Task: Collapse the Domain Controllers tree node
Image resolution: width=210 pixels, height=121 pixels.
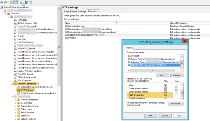Action: [x=12, y=84]
